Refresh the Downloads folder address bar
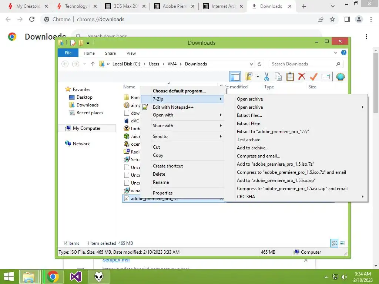The height and width of the screenshot is (284, 379). point(259,64)
